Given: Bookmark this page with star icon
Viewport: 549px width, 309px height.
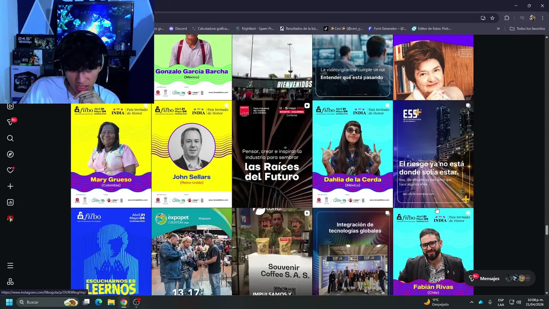Looking at the screenshot, I should point(492,18).
